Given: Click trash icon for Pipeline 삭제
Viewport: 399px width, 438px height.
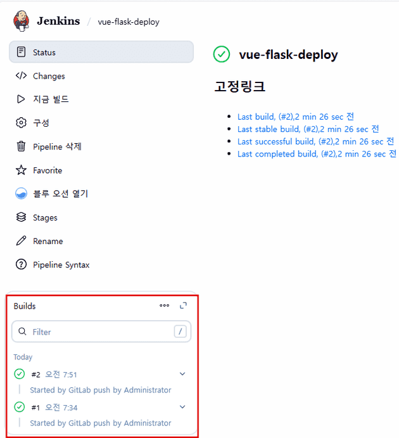Looking at the screenshot, I should [21, 146].
